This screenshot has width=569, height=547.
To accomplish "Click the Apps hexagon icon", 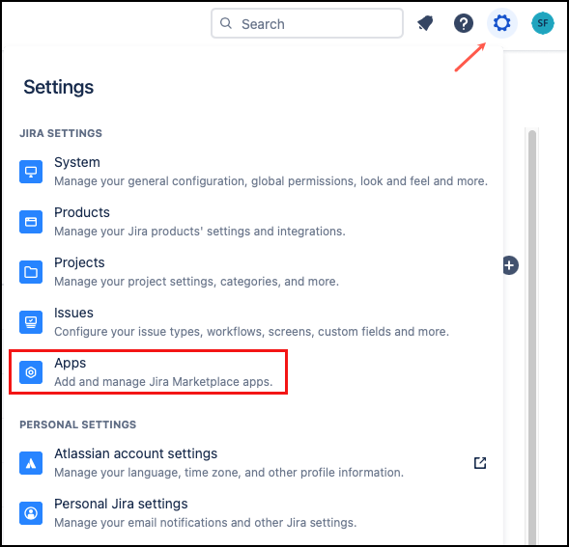I will (x=31, y=372).
